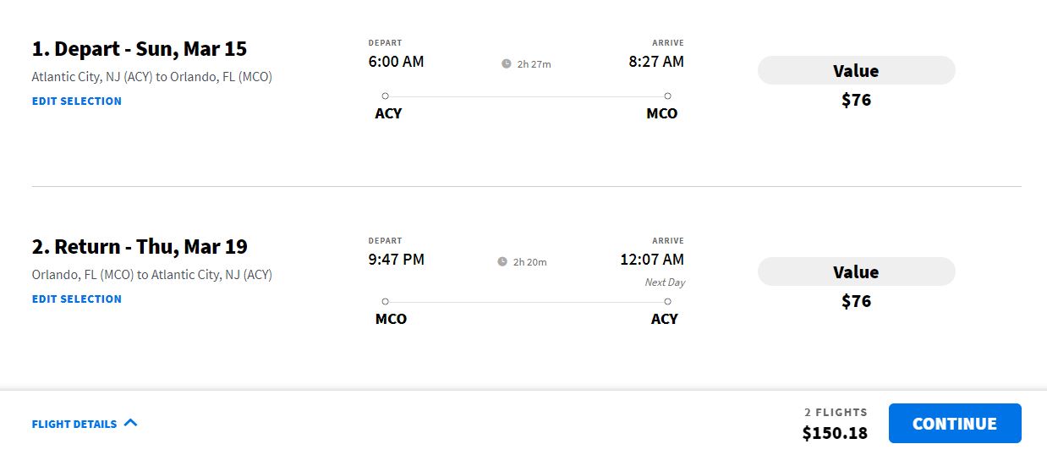Click the $150.18 total price
The image size is (1047, 455).
click(x=835, y=433)
